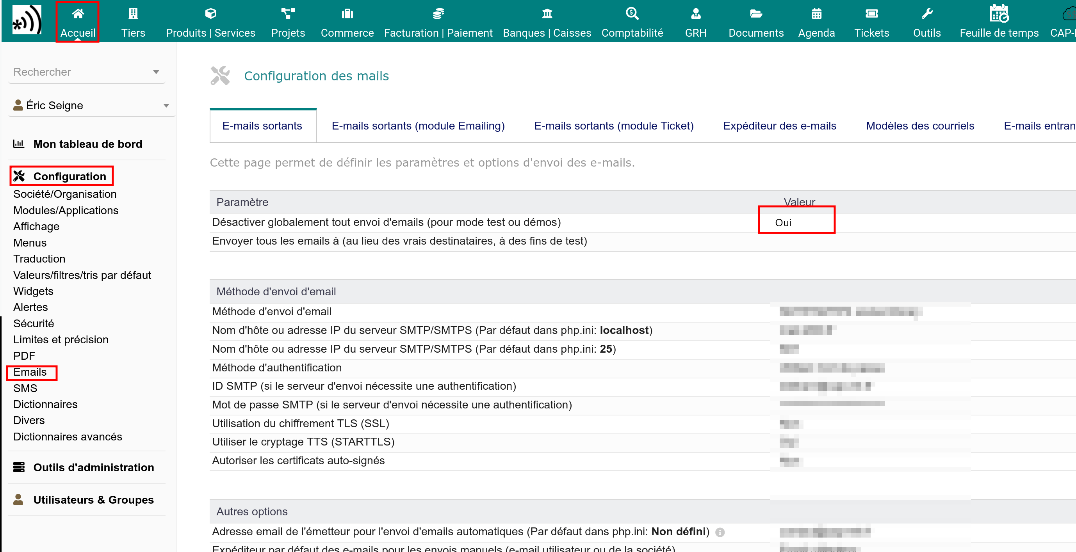
Task: Open Valeurs/filtres/tris par défaut link
Action: pyautogui.click(x=82, y=275)
